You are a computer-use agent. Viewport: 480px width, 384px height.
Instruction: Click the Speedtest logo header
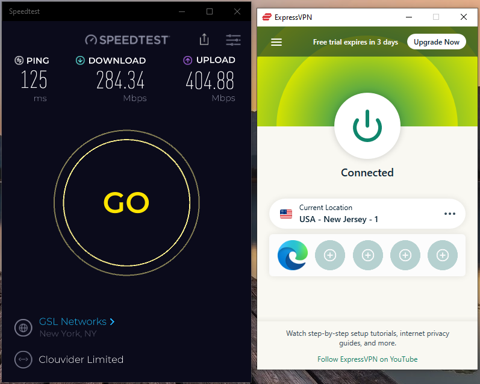coord(126,40)
